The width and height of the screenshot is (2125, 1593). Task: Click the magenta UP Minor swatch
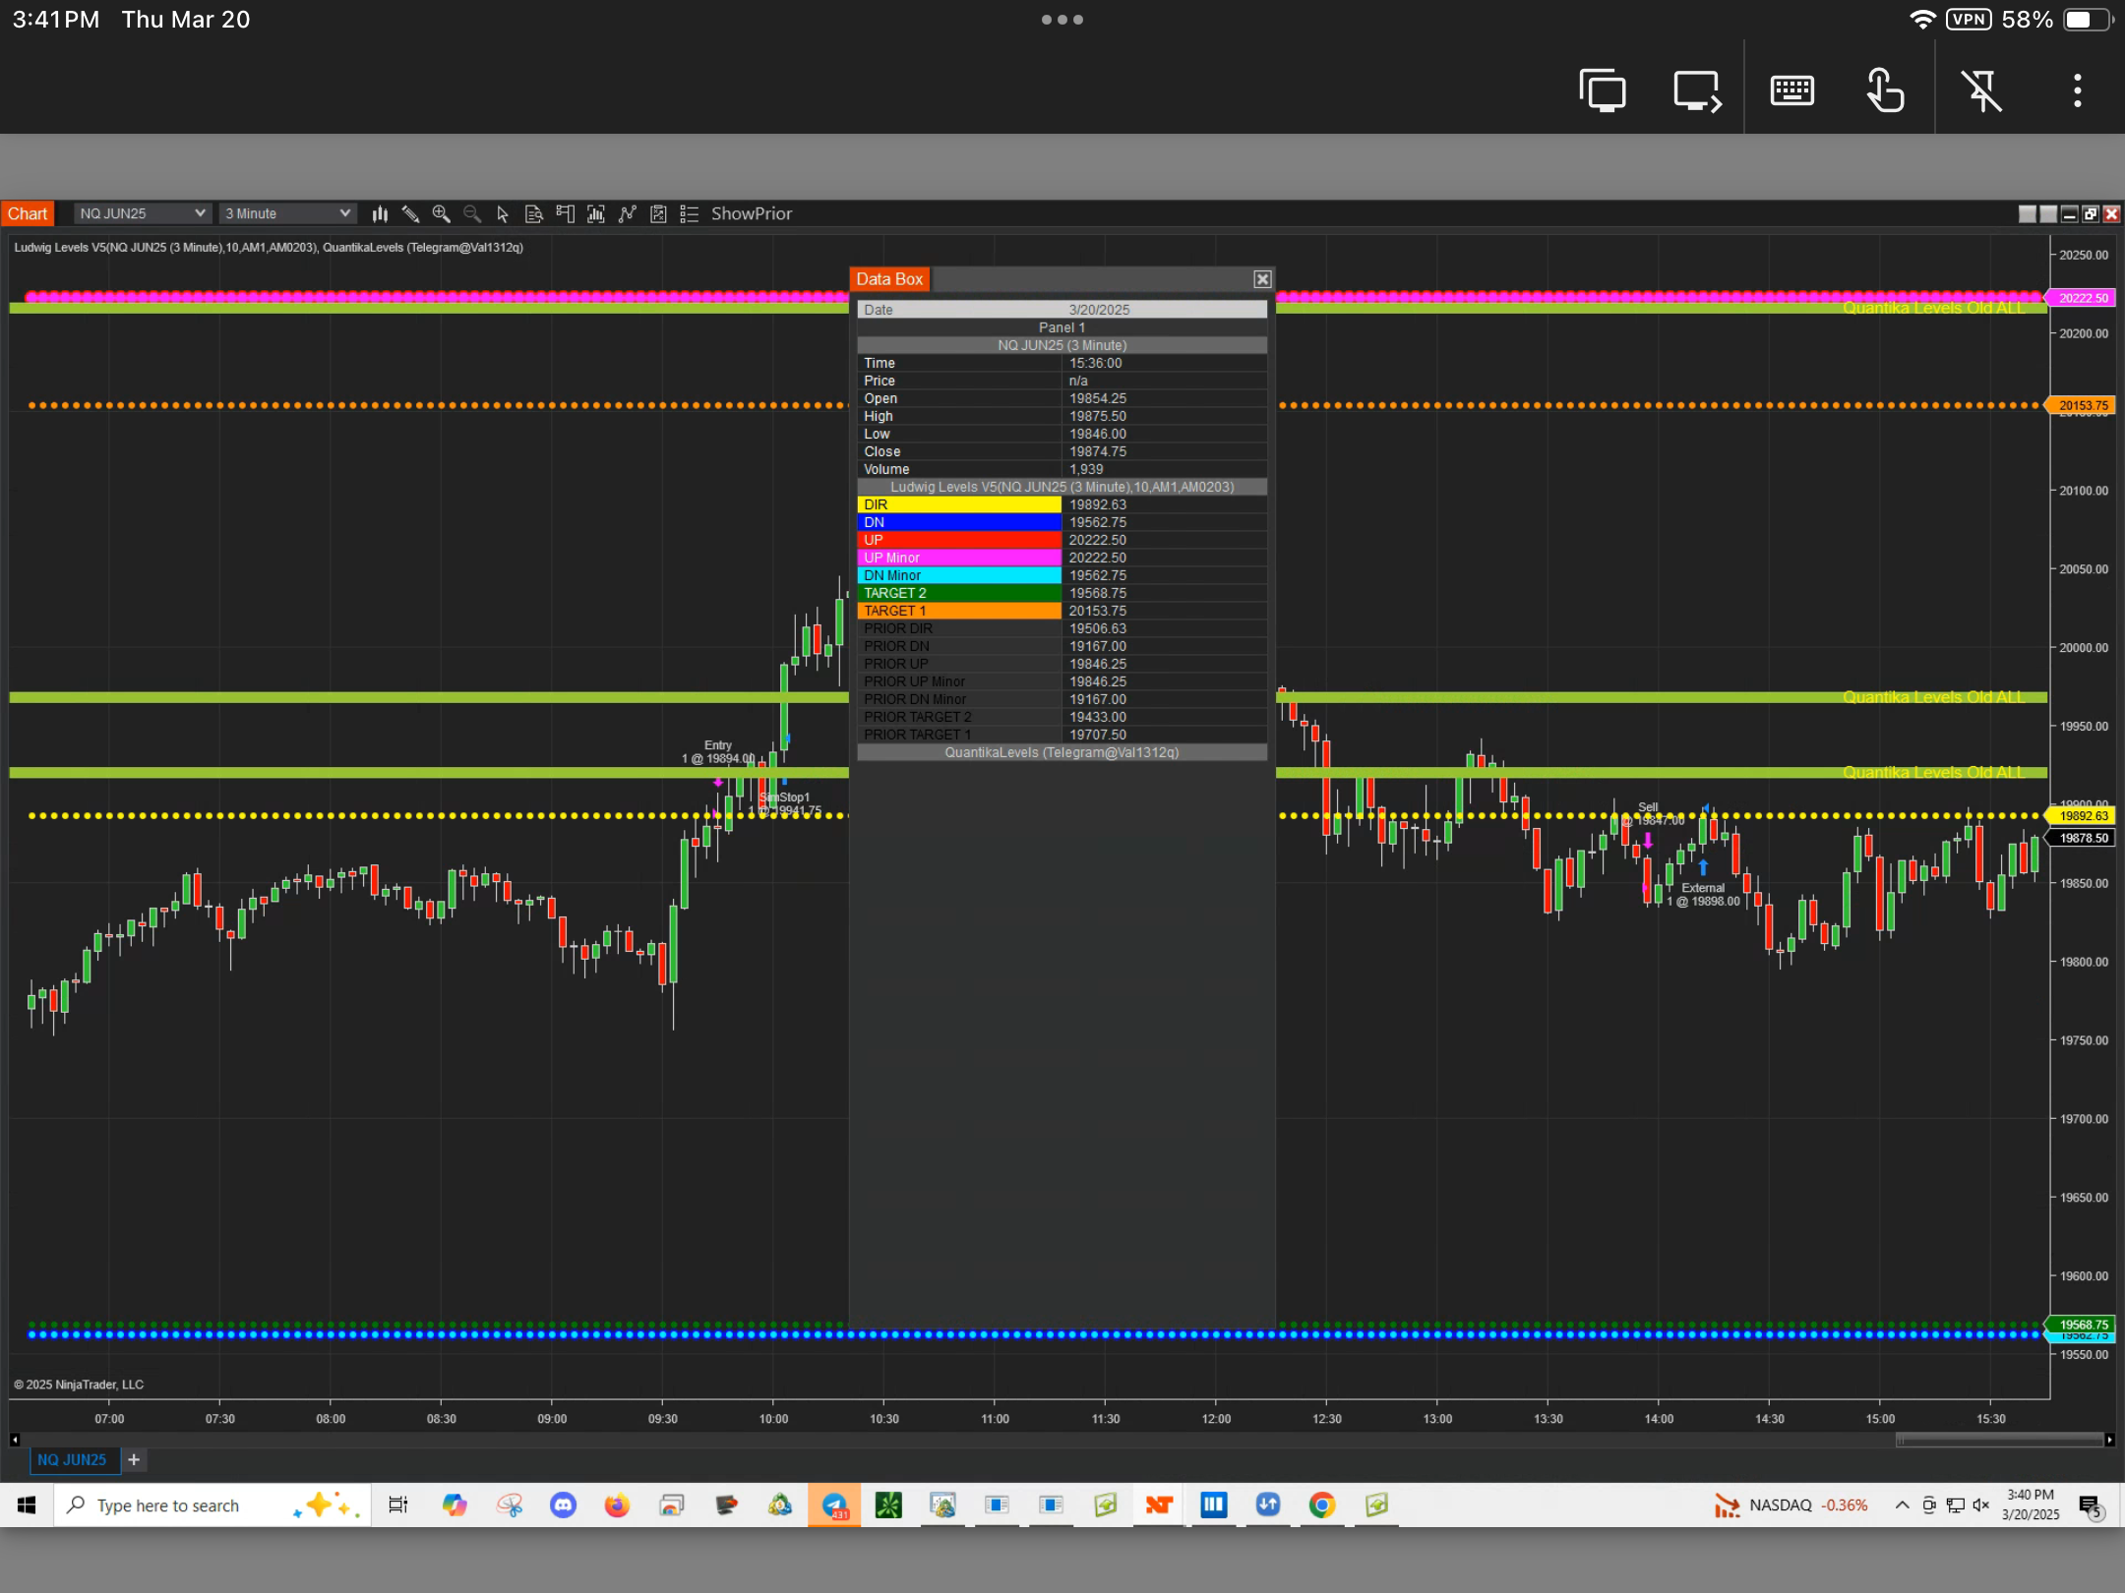click(x=959, y=558)
